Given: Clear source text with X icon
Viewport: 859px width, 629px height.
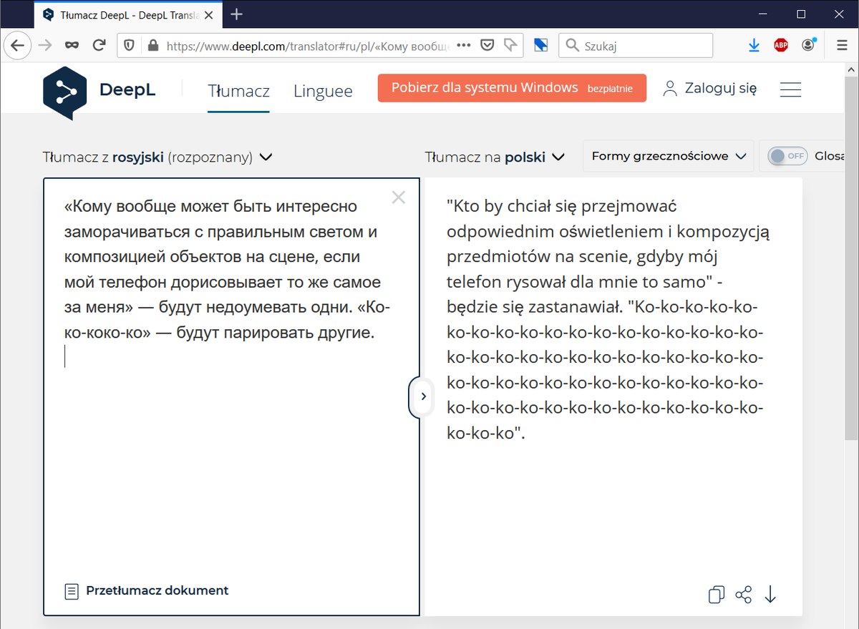Looking at the screenshot, I should (399, 198).
